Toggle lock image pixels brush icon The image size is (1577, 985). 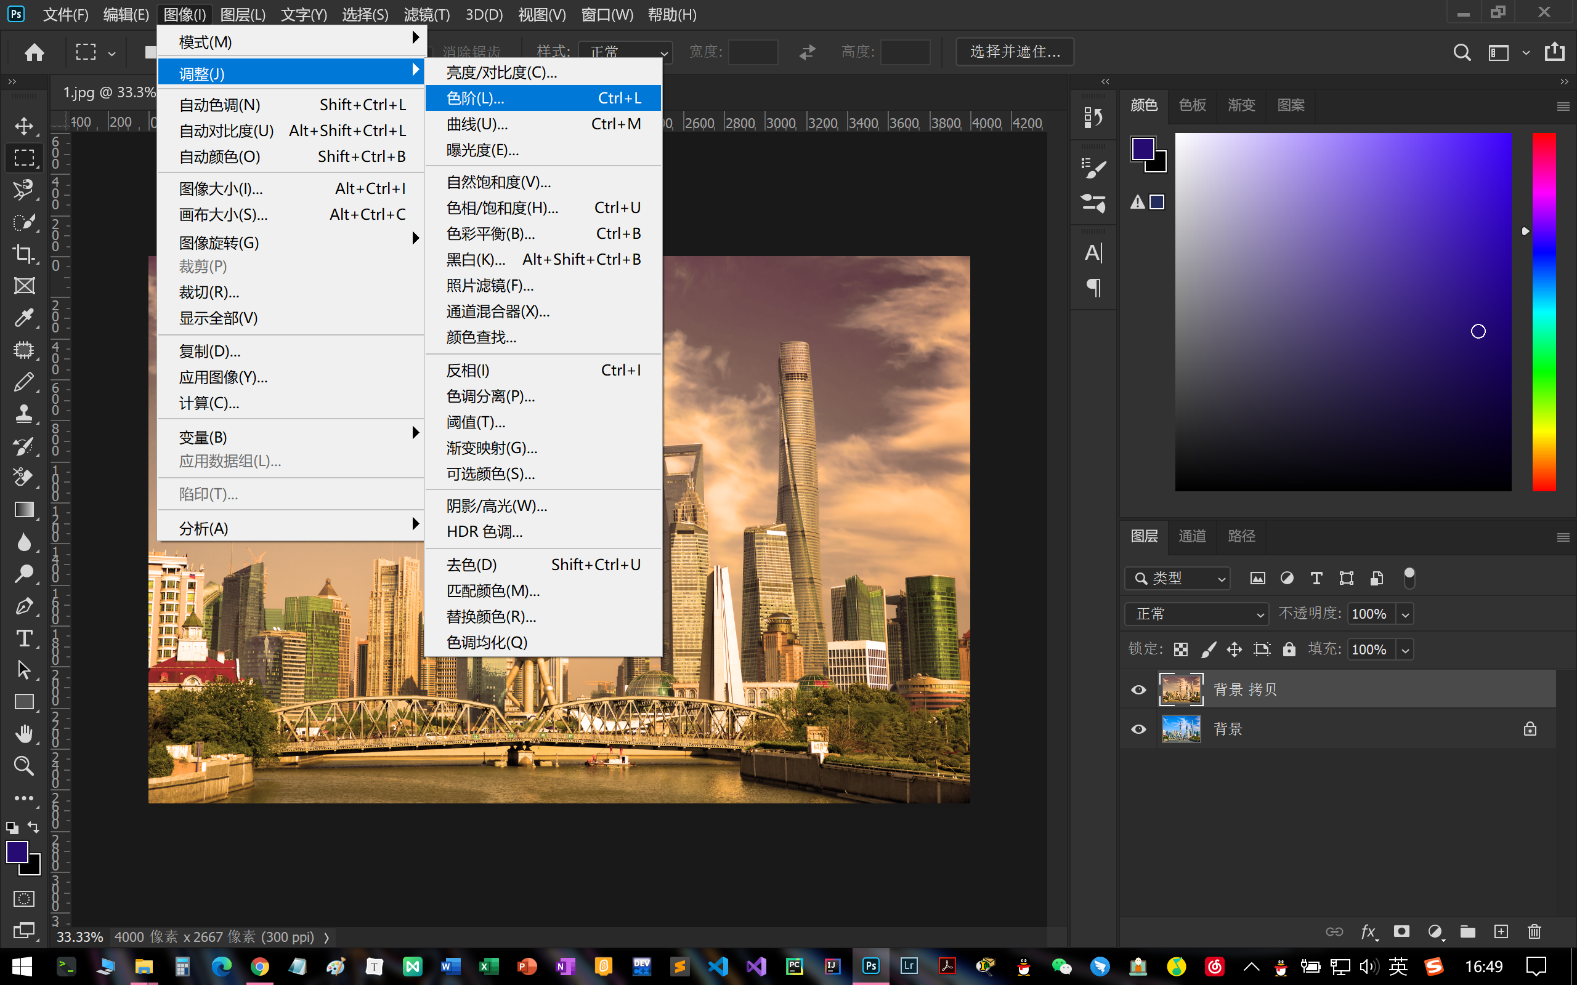click(x=1207, y=649)
